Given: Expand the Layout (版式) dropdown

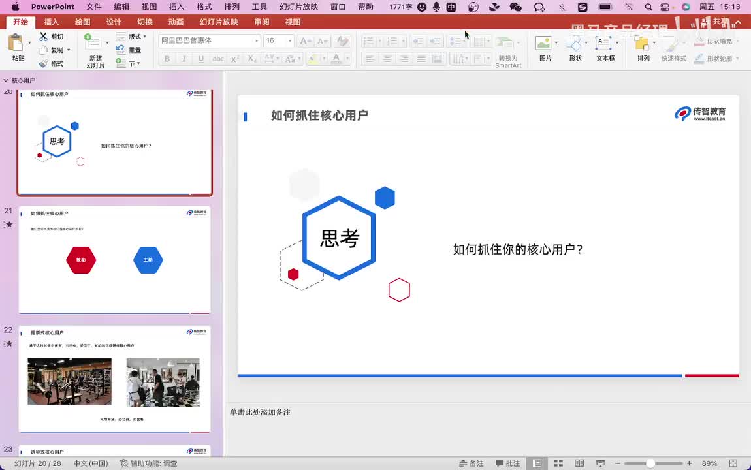Looking at the screenshot, I should point(144,37).
